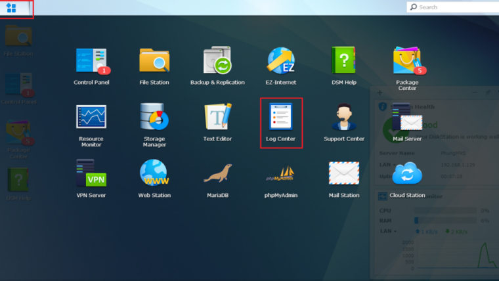Open Mail Station
499x281 pixels.
tap(343, 179)
